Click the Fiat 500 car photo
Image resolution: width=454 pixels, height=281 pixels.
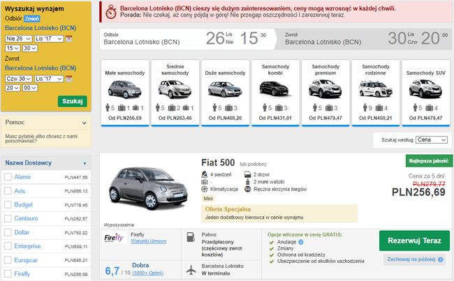(148, 188)
